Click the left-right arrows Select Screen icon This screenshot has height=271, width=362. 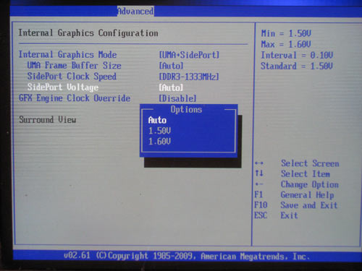[259, 163]
